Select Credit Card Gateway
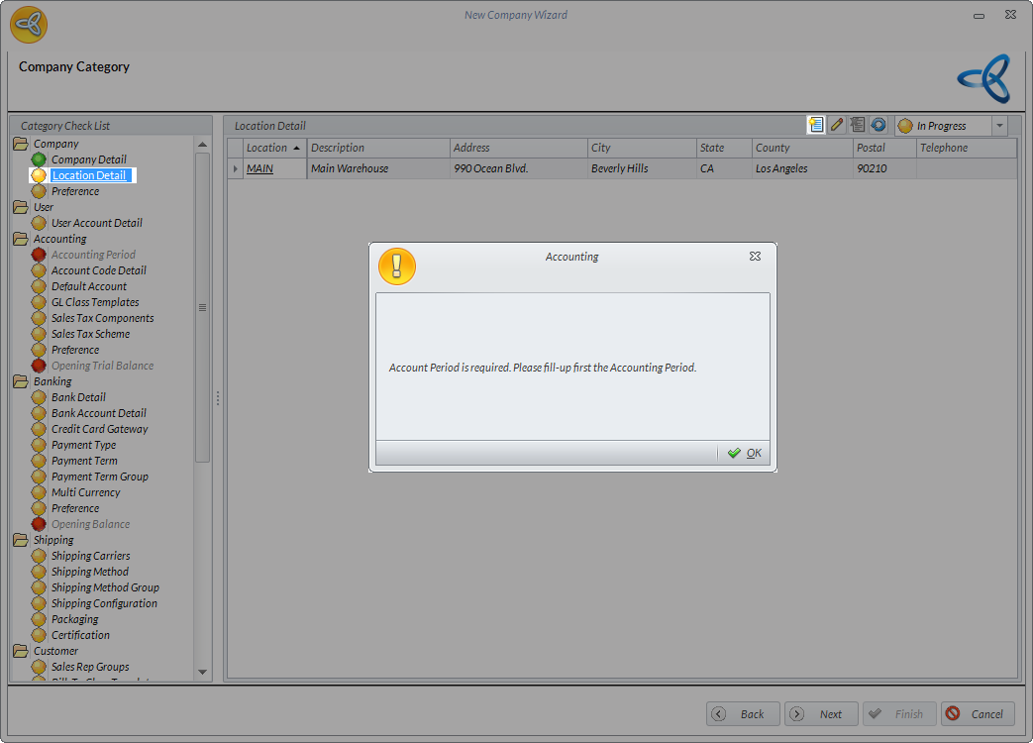Screen dimensions: 1033x743 point(99,430)
